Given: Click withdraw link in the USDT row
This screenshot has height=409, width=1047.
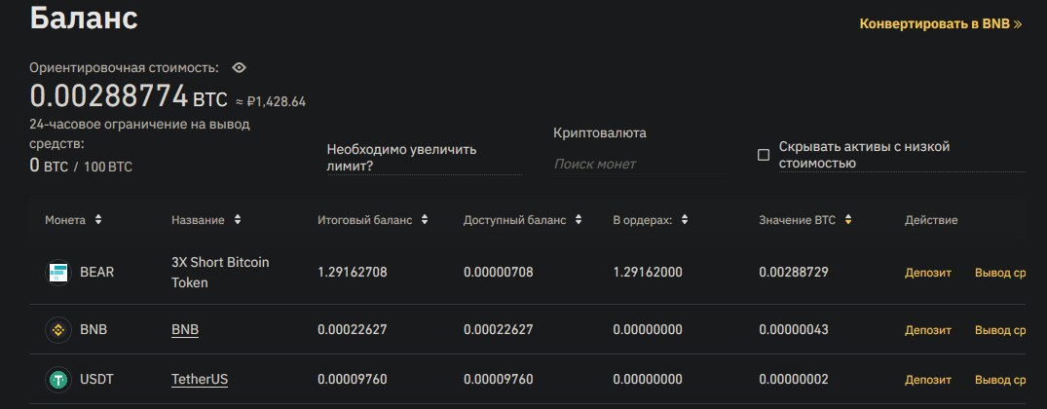Looking at the screenshot, I should [x=1000, y=380].
